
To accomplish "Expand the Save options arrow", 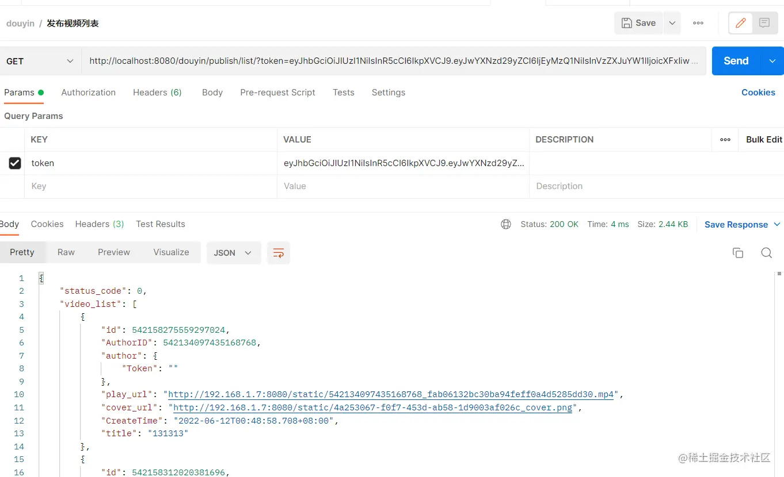I will [672, 23].
